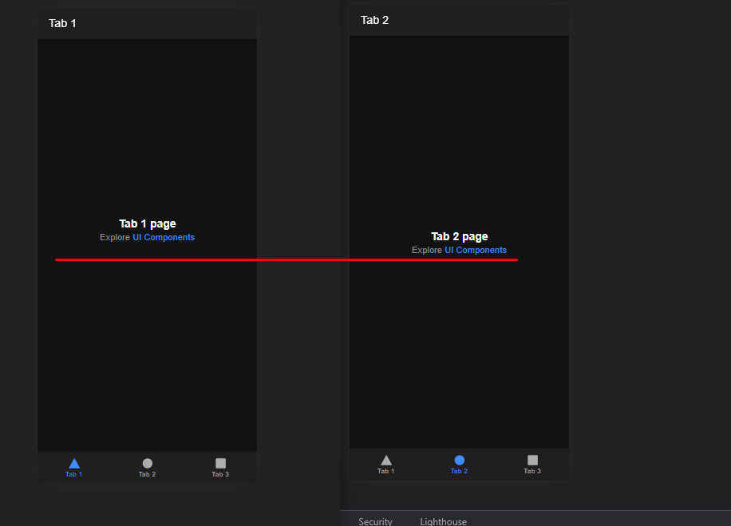The height and width of the screenshot is (526, 731).
Task: Select the 'Tab 3' label in the right bottom bar
Action: coord(532,471)
